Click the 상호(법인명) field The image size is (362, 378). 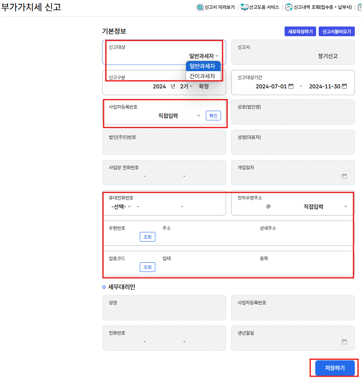pyautogui.click(x=293, y=112)
